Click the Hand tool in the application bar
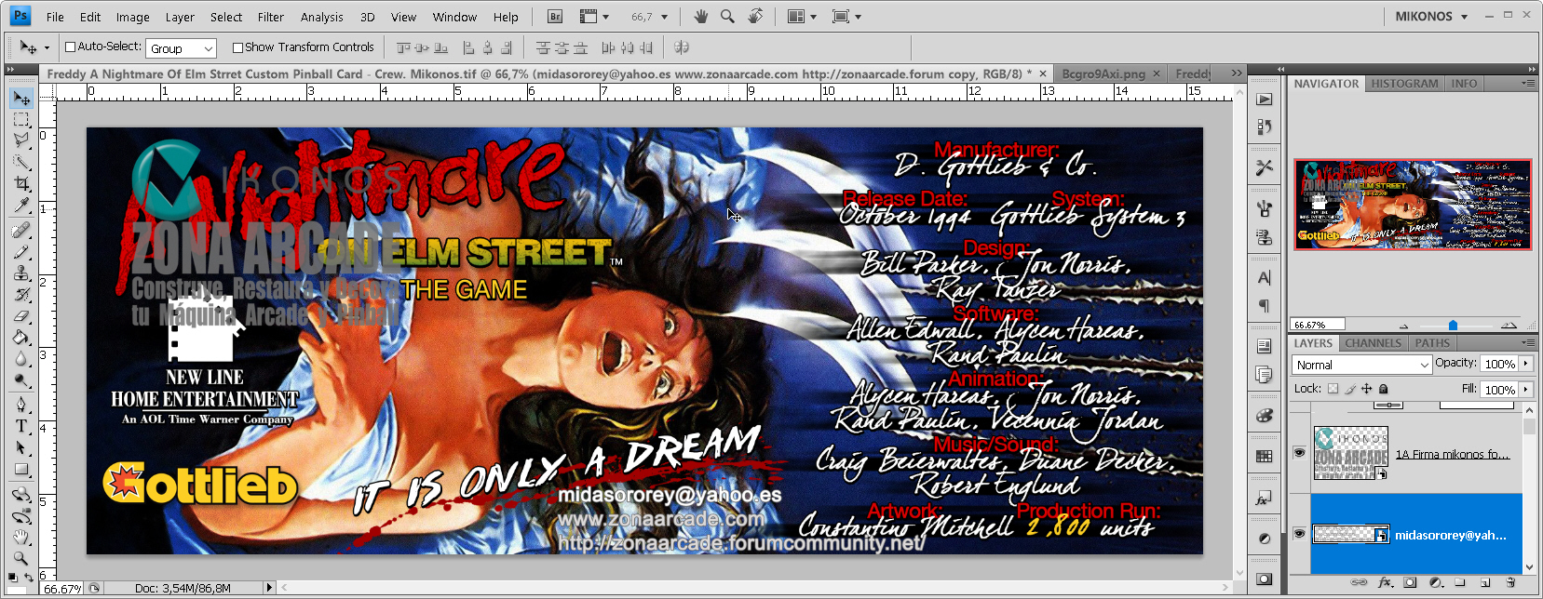Viewport: 1543px width, 599px height. click(701, 16)
